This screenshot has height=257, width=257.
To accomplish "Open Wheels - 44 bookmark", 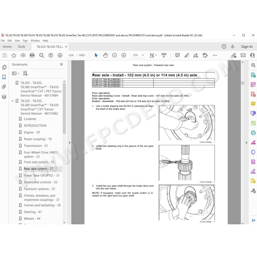I will [x=32, y=219].
